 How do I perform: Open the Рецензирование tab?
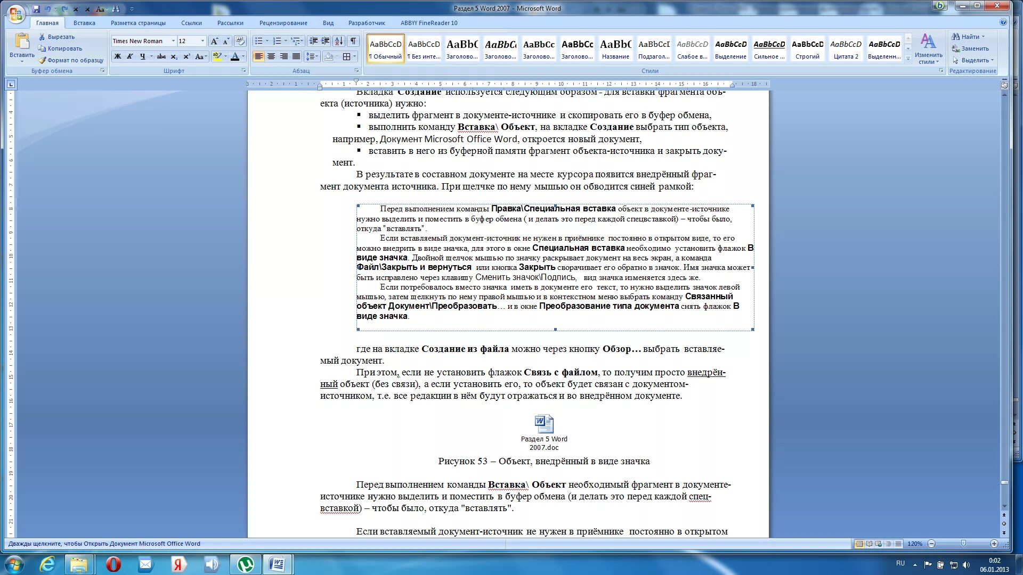pos(283,23)
